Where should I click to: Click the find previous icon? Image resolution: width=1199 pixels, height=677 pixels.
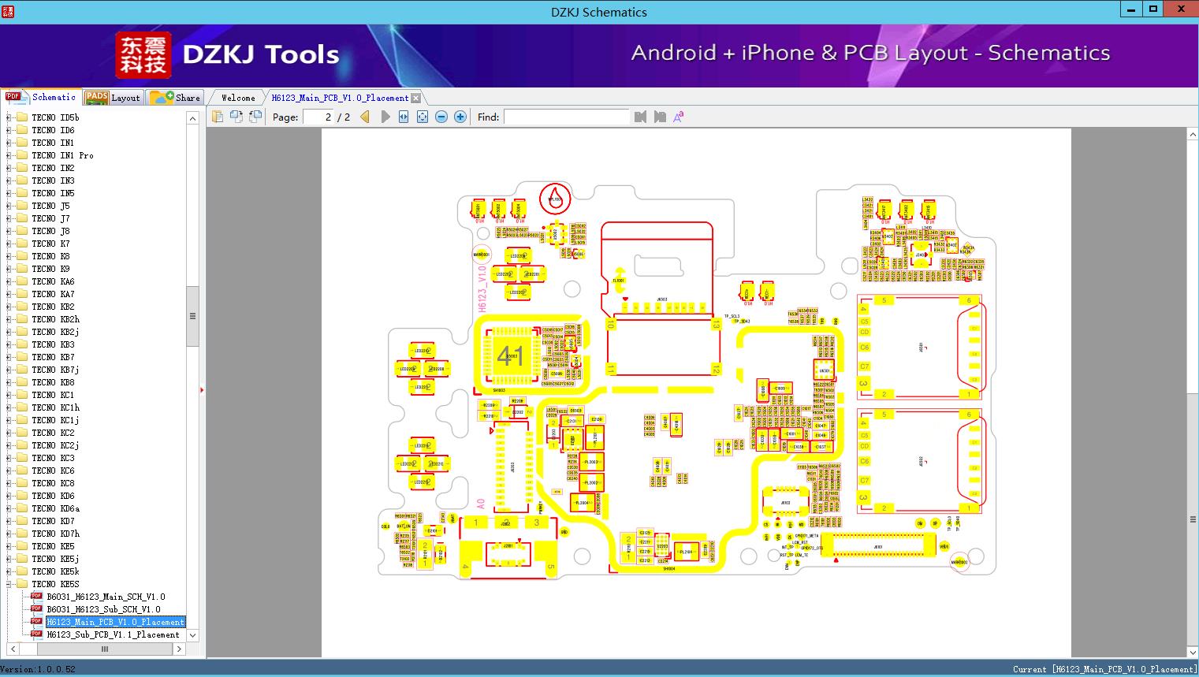click(x=640, y=117)
